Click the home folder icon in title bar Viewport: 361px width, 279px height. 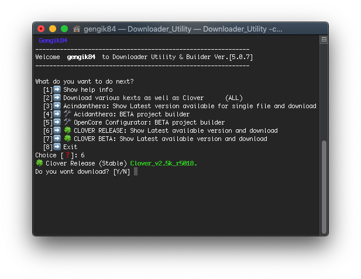point(77,29)
